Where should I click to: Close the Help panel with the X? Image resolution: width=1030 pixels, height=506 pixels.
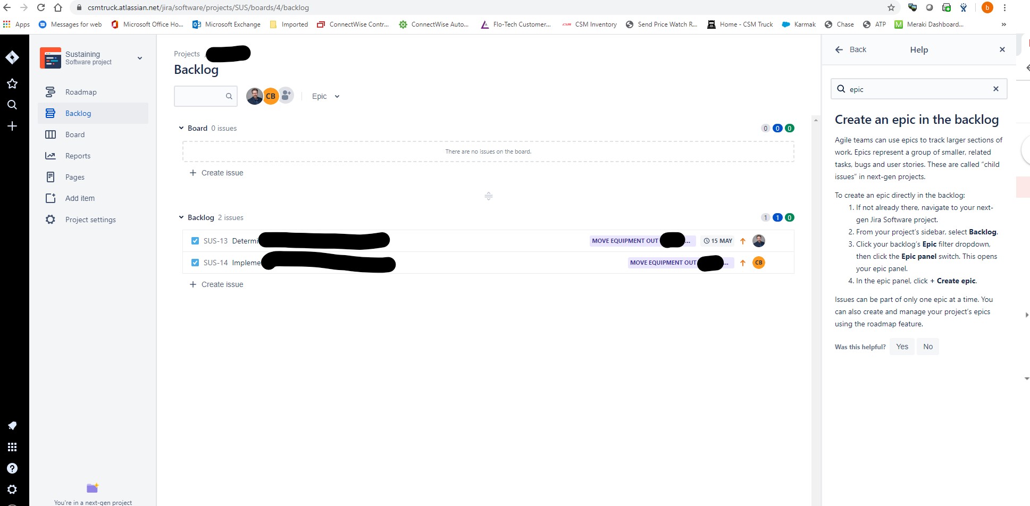coord(1002,49)
